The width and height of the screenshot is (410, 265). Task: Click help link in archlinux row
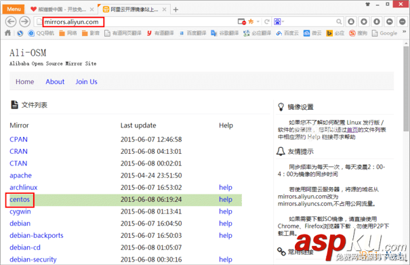[226, 187]
